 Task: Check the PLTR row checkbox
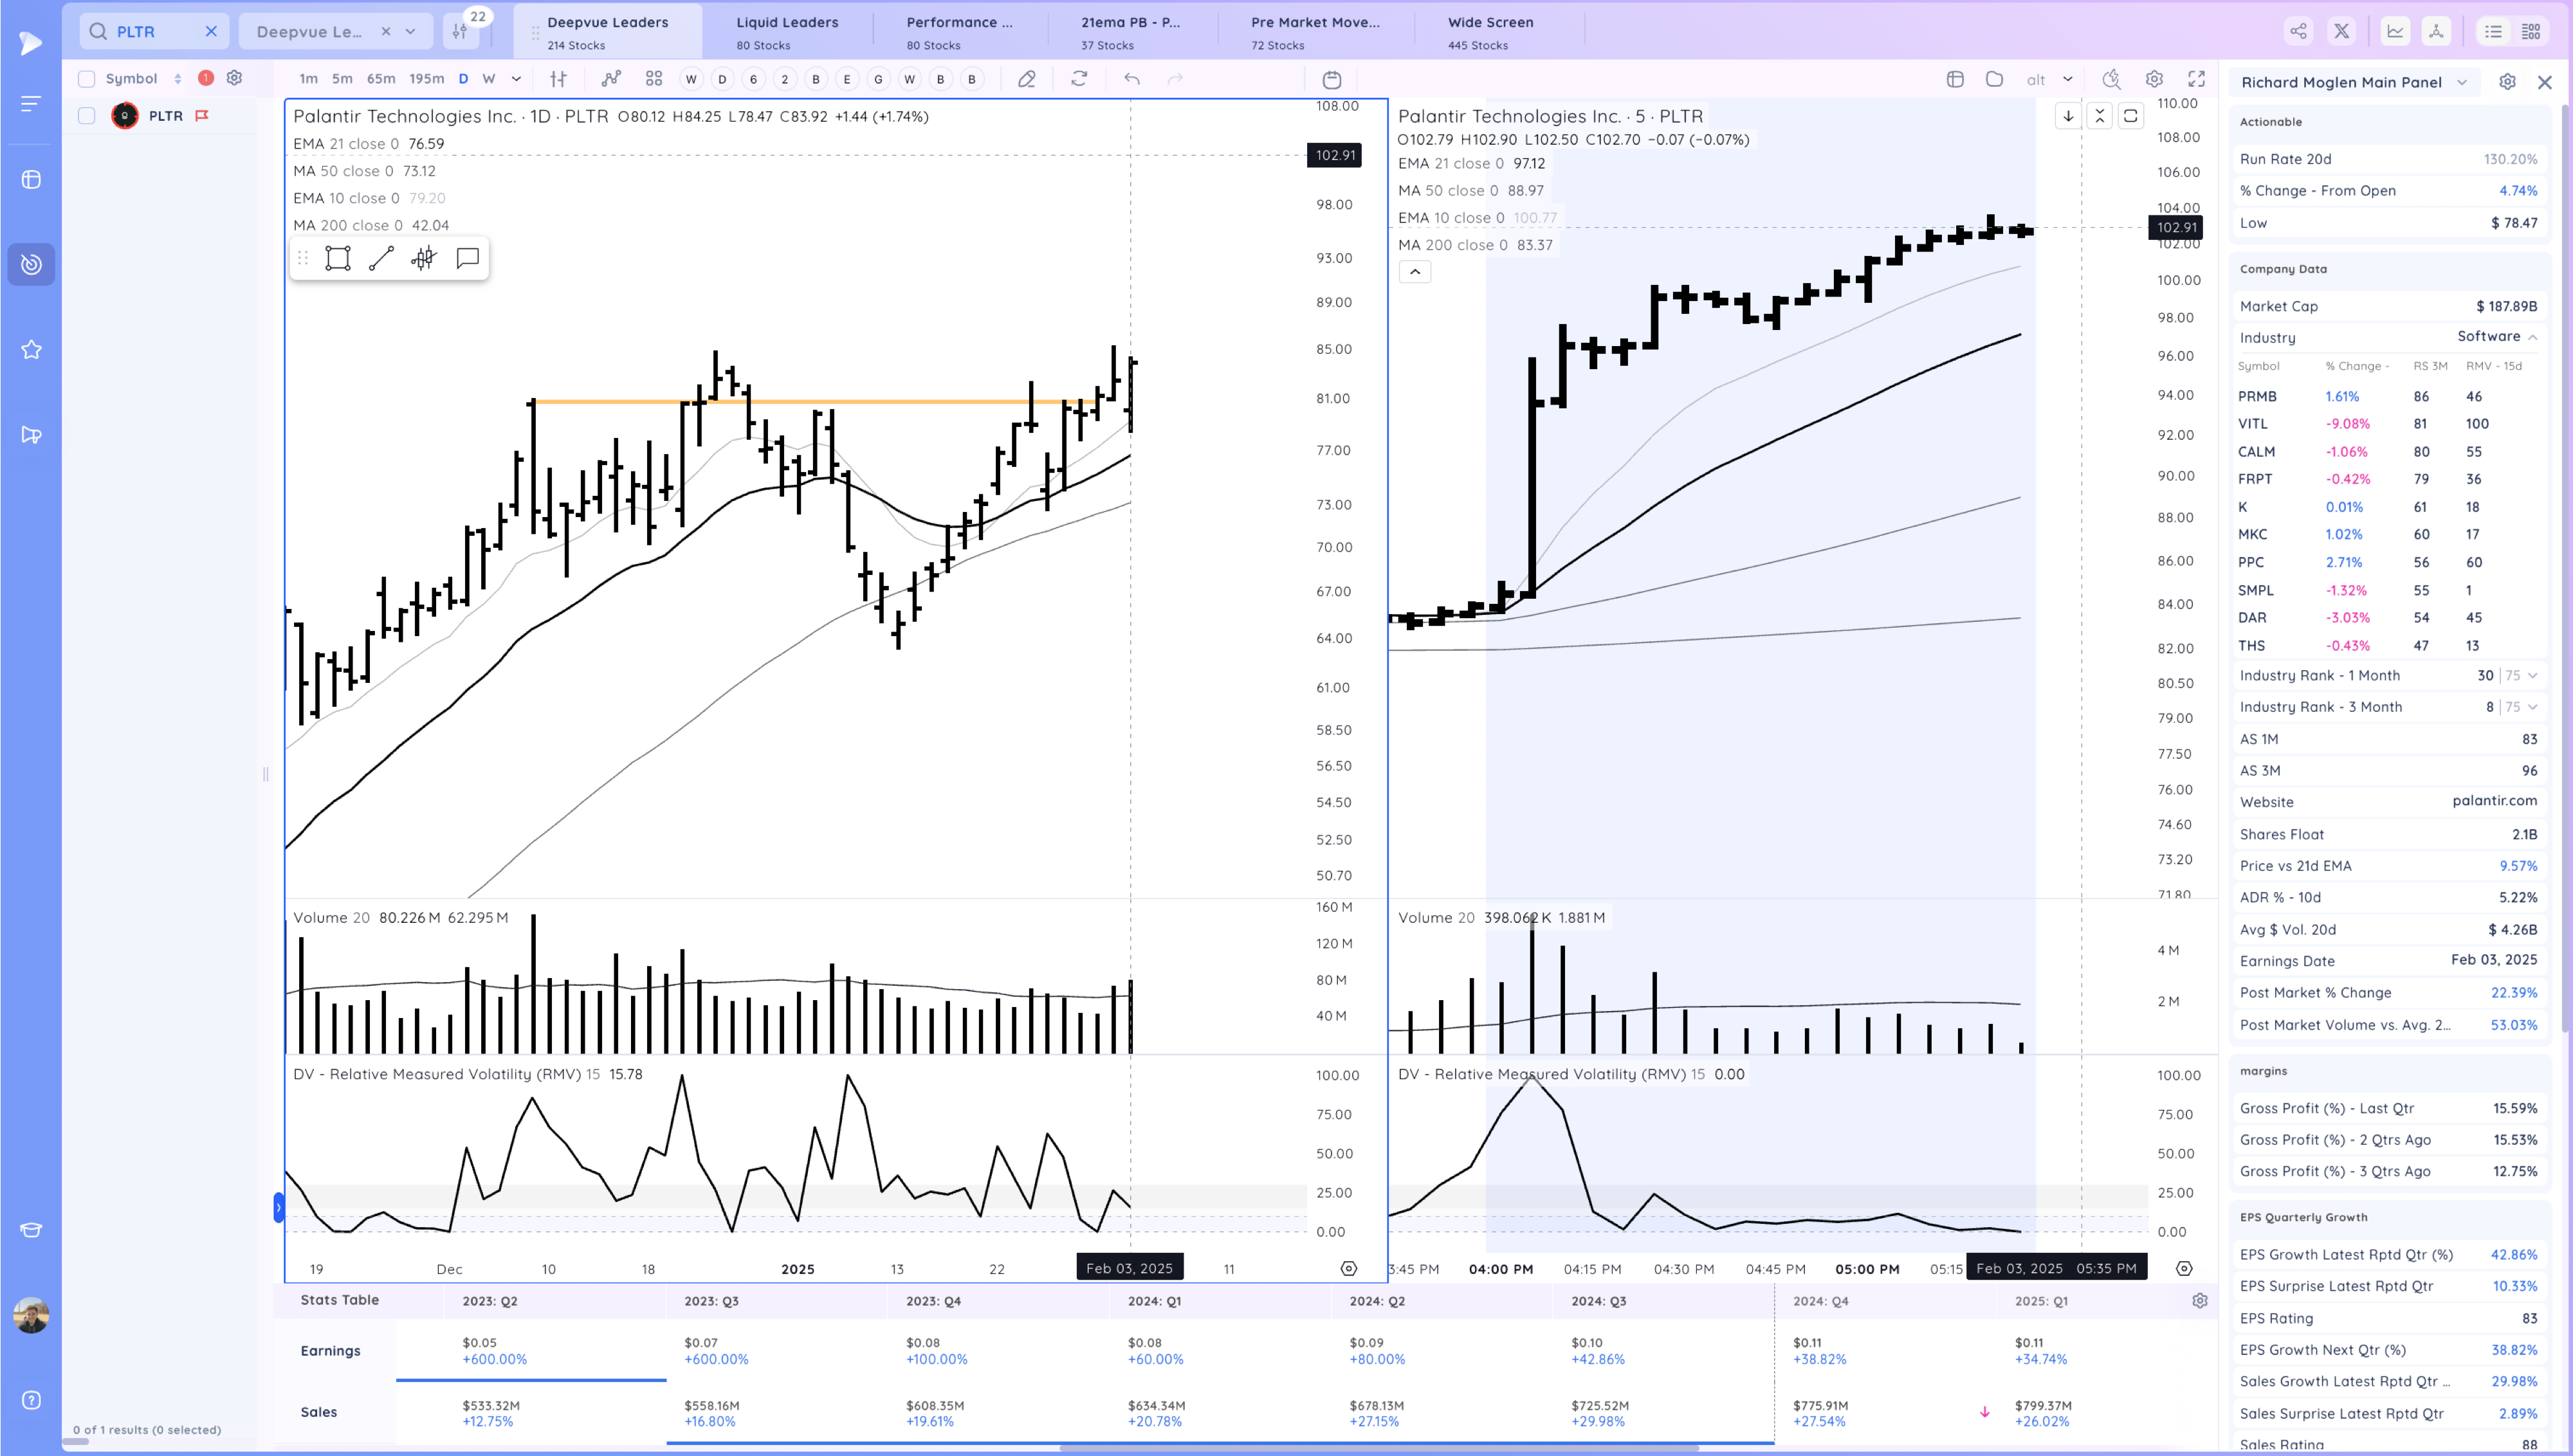(87, 116)
